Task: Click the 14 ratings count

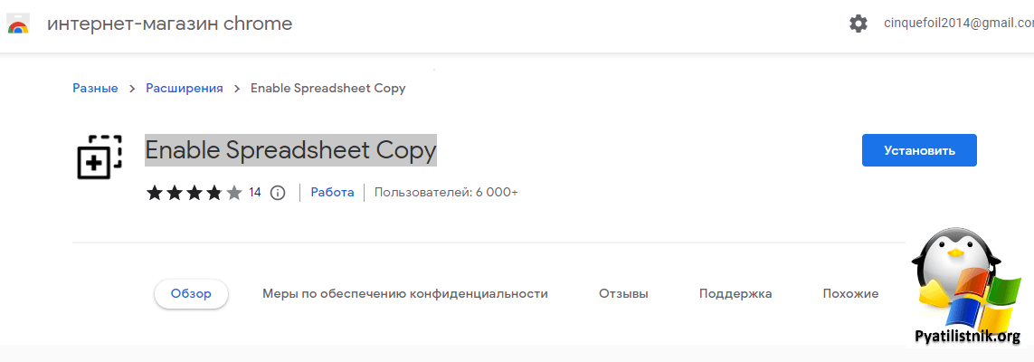Action: (255, 192)
